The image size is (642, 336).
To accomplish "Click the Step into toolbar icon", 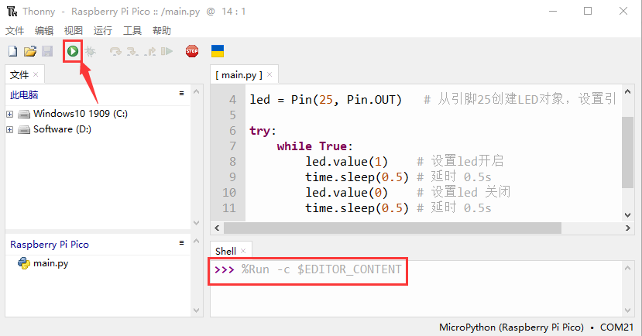I will [x=132, y=51].
